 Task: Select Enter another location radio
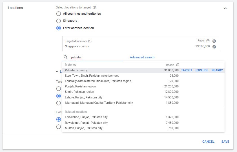pyautogui.click(x=59, y=28)
